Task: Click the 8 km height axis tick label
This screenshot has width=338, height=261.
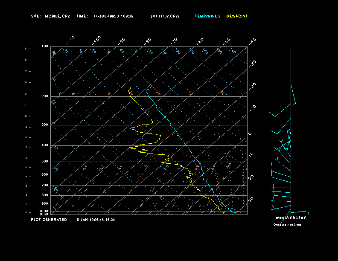Action: pos(26,137)
